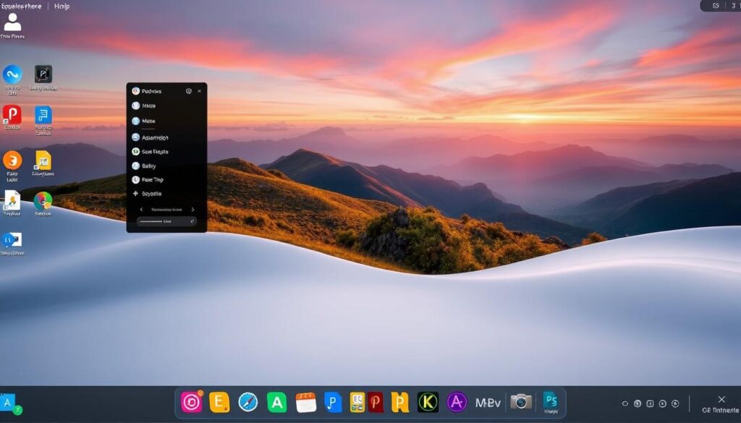Click the round settings icon in the panel header

pos(189,91)
